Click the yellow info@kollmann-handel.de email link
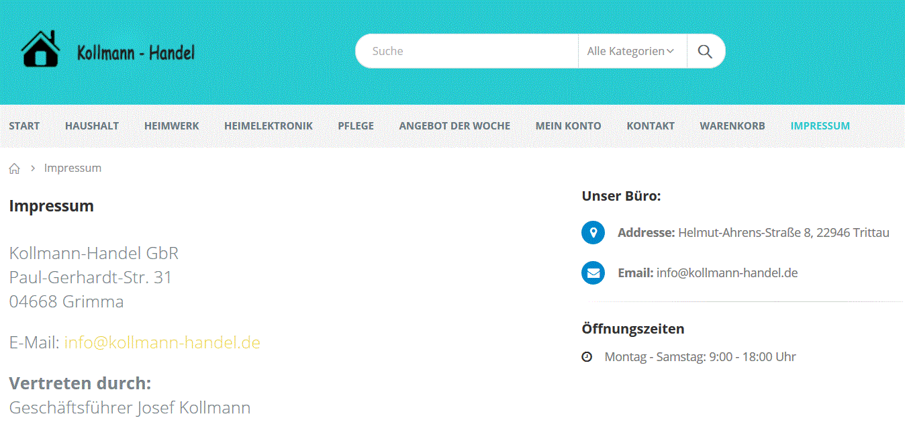Screen dimensions: 905x445 point(162,342)
